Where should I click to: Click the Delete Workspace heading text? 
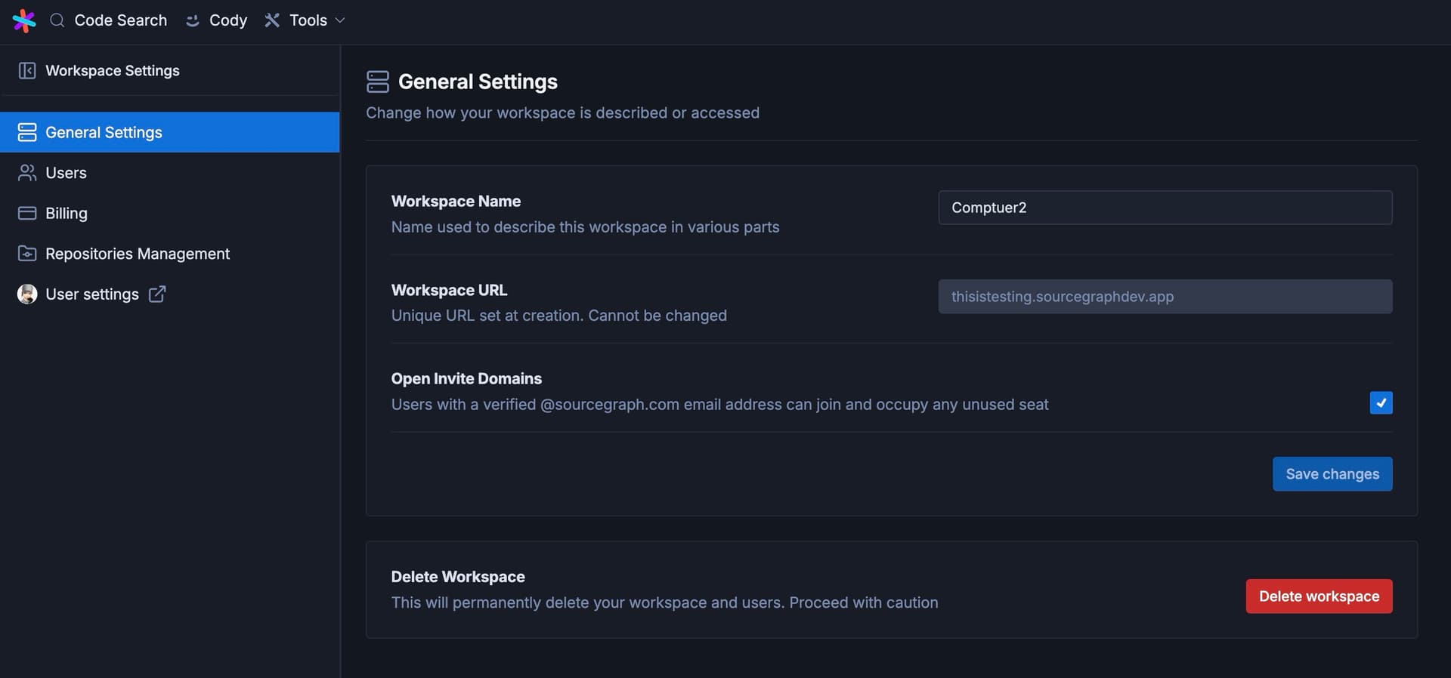(x=458, y=577)
